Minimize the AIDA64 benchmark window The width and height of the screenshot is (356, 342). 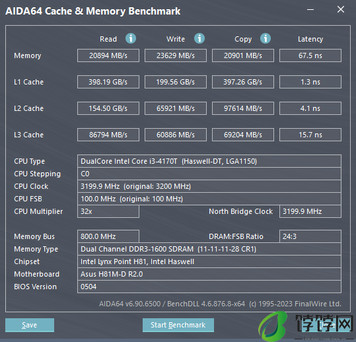pos(310,9)
